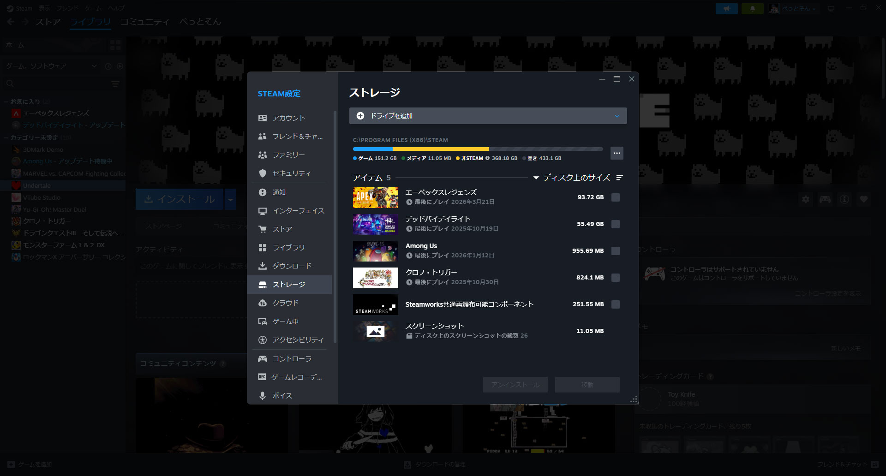
Task: Select the デッドバイデイライト checkbox
Action: point(615,224)
